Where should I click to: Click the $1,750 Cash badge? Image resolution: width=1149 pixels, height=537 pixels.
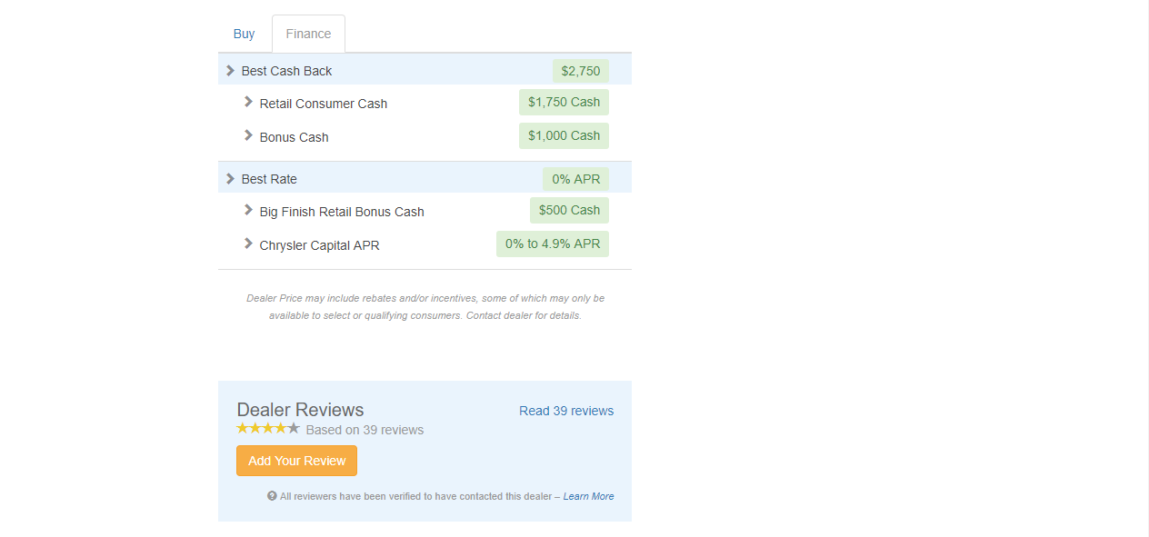(x=564, y=102)
